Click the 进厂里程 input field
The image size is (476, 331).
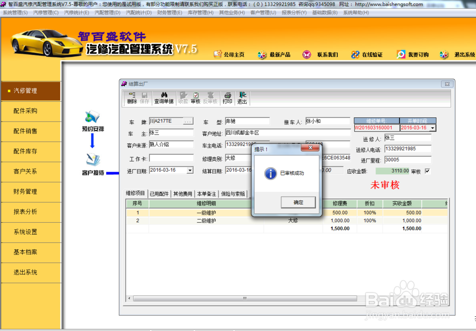point(408,160)
